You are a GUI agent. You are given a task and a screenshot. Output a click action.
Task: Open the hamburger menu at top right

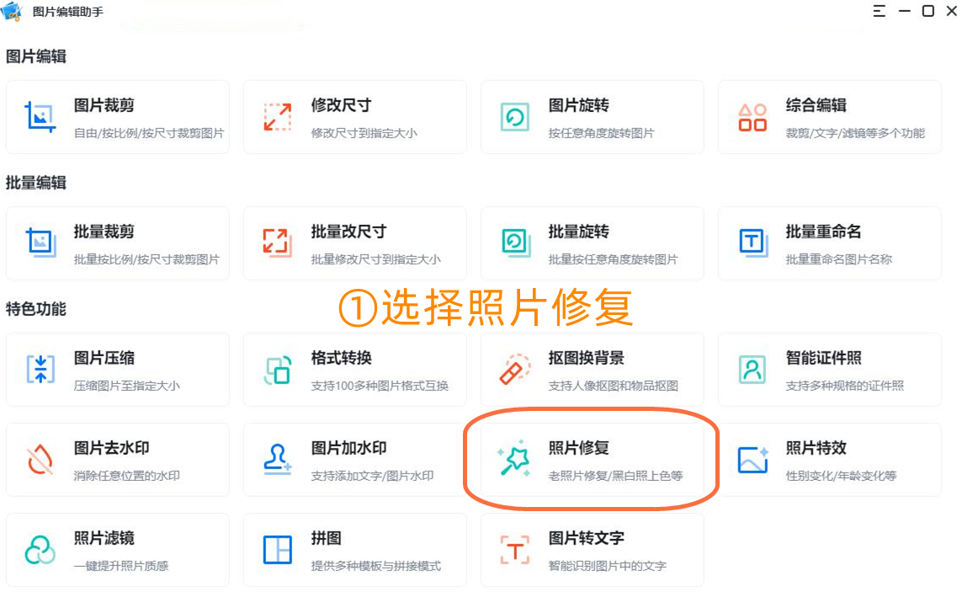[x=879, y=11]
